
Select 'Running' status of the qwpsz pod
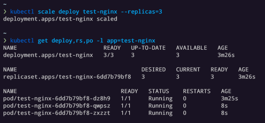[x=160, y=106]
